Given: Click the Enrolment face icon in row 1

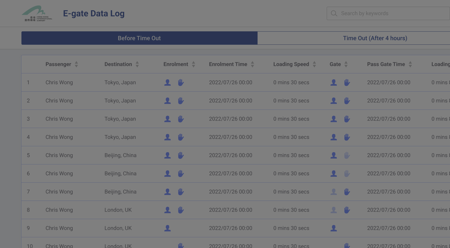Looking at the screenshot, I should tap(168, 82).
